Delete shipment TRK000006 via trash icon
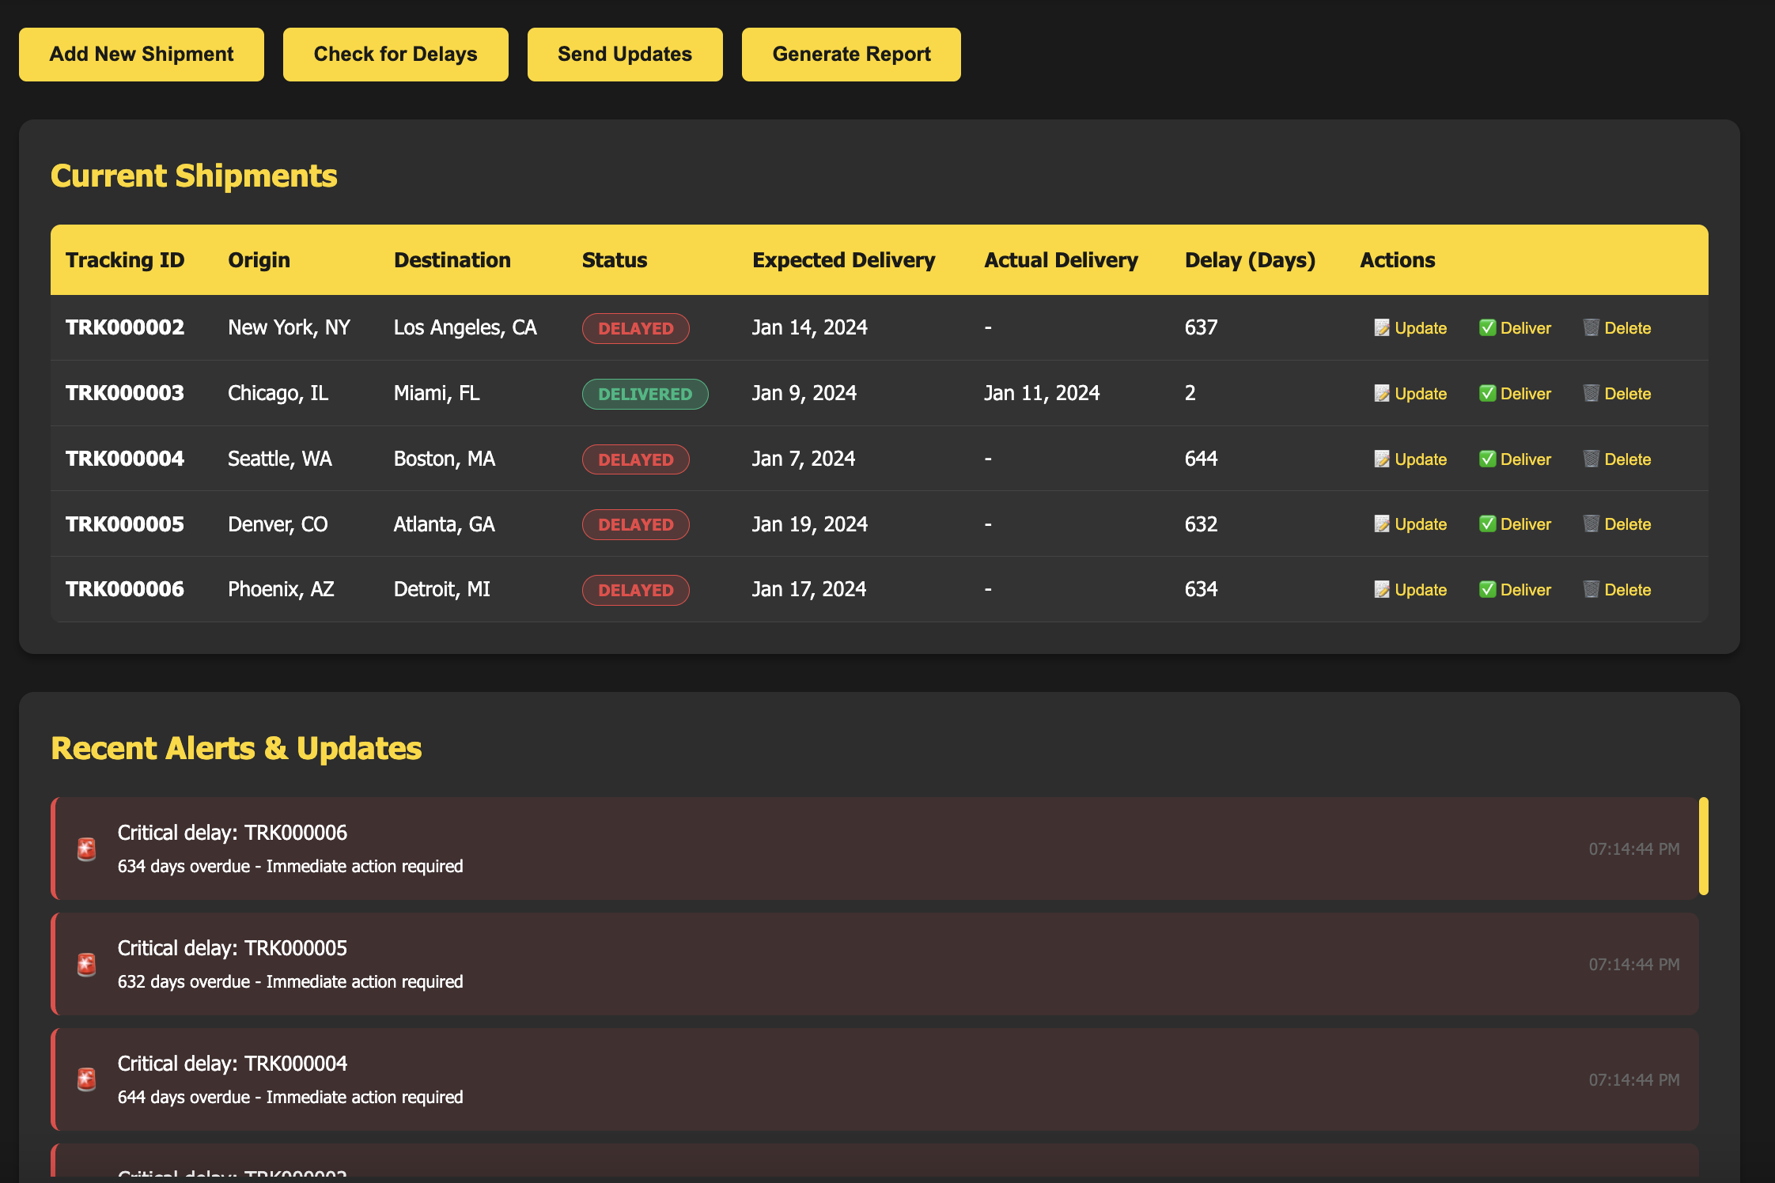Image resolution: width=1775 pixels, height=1183 pixels. (x=1591, y=590)
